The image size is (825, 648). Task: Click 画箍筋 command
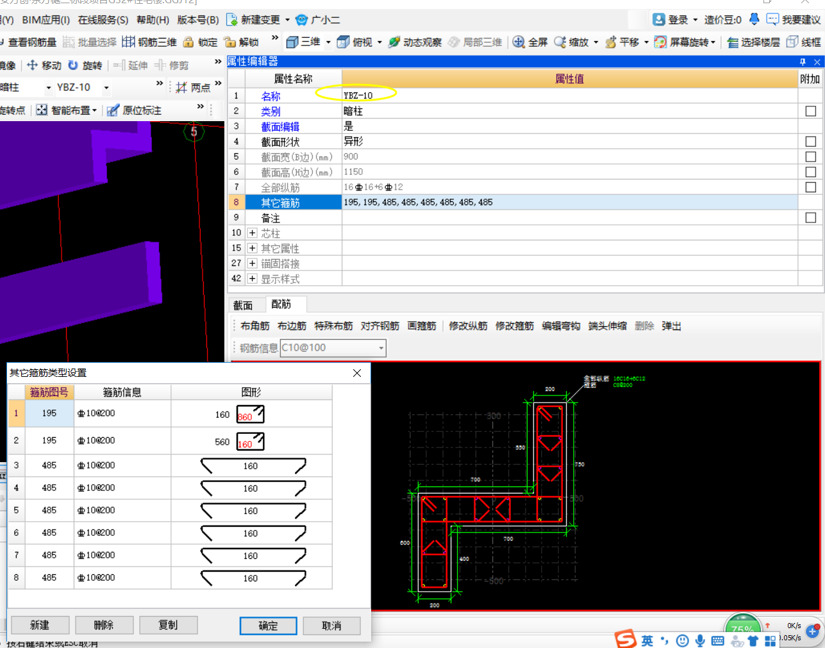pos(422,326)
